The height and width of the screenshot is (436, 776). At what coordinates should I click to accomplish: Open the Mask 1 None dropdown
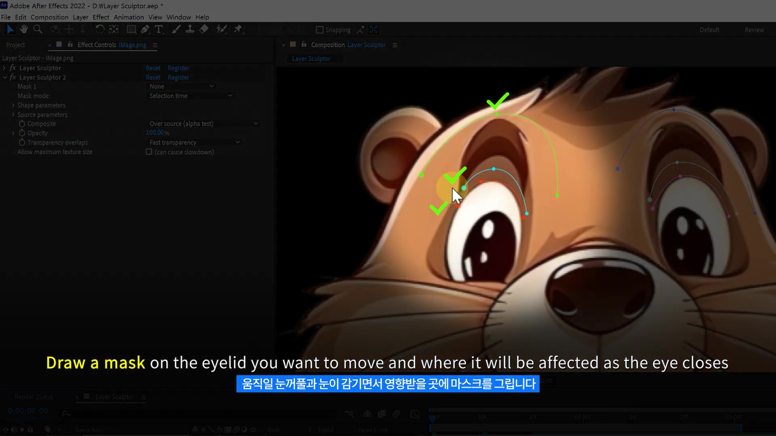pos(181,86)
